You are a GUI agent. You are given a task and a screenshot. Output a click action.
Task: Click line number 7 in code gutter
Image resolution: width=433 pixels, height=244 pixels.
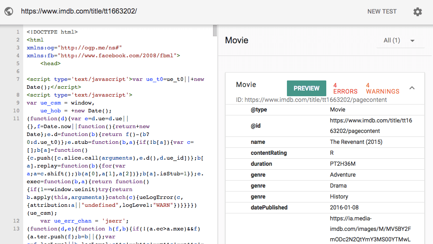[x=17, y=79]
